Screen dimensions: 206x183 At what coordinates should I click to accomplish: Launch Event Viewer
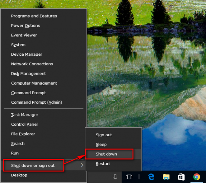pos(44,35)
